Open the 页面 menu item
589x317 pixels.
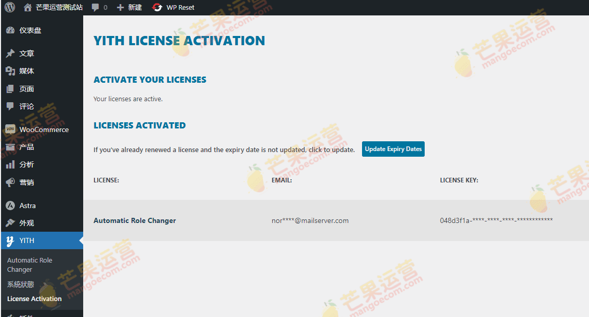tap(27, 89)
